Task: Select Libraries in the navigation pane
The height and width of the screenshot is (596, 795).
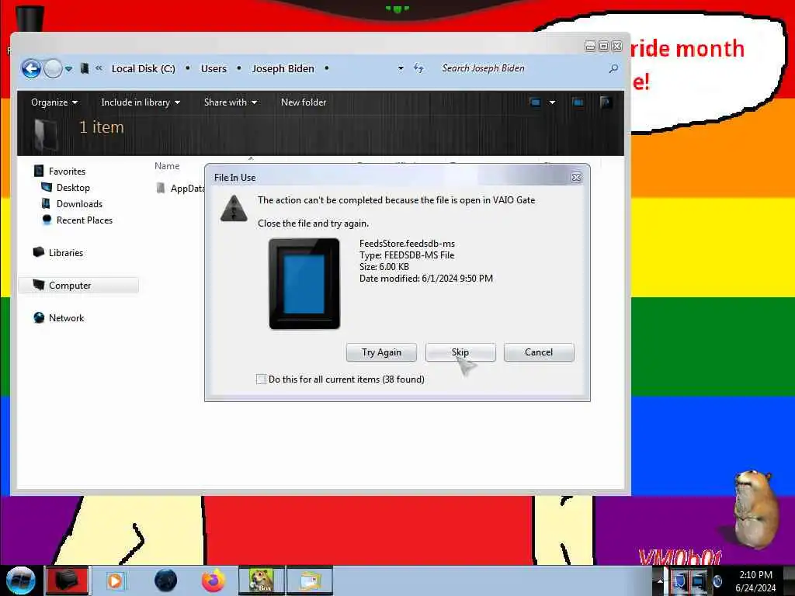Action: pyautogui.click(x=66, y=252)
